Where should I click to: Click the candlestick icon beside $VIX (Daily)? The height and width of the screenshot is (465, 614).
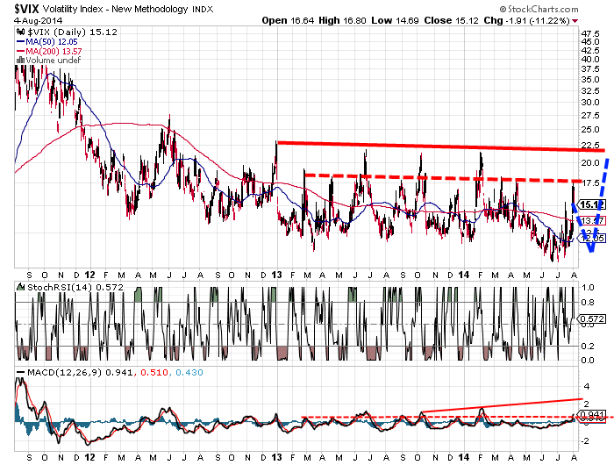(21, 32)
